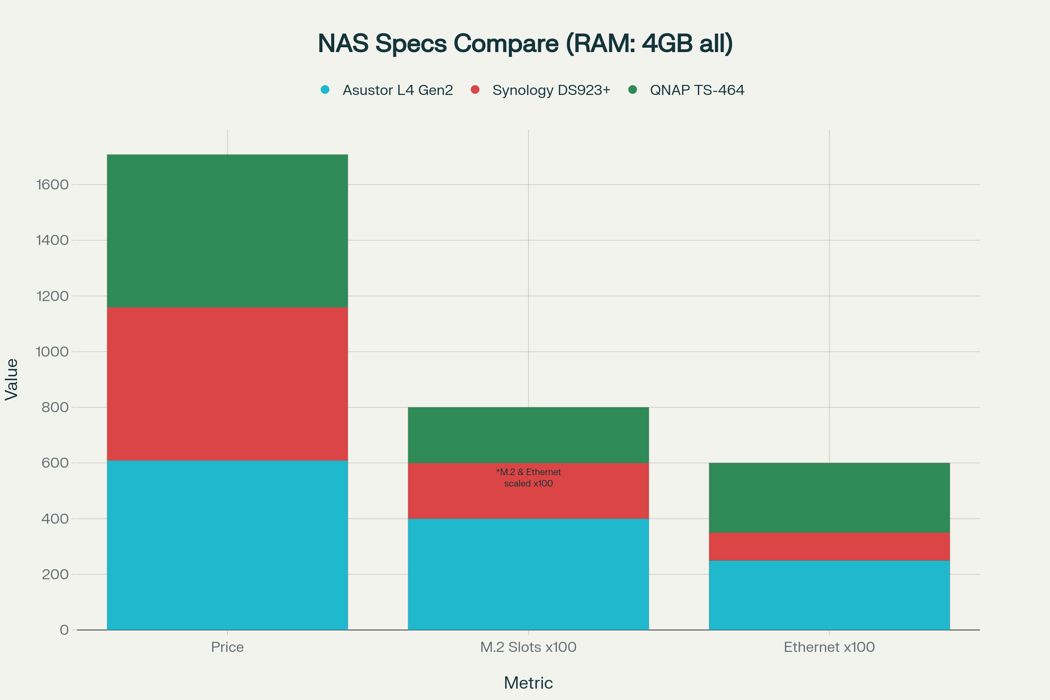The width and height of the screenshot is (1050, 700).
Task: Click the Value y-axis title
Action: pyautogui.click(x=12, y=379)
